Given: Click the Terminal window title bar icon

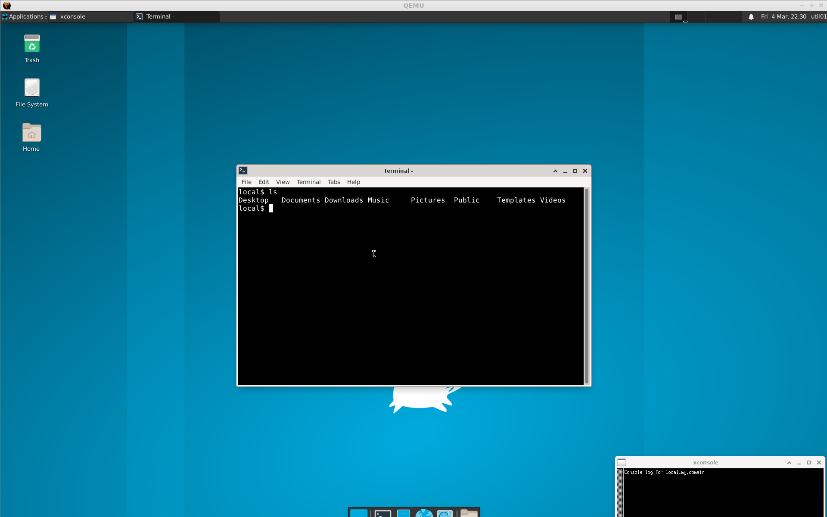Looking at the screenshot, I should [x=243, y=171].
